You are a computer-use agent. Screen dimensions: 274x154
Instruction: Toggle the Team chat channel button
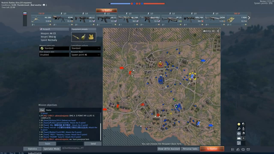coord(48,144)
